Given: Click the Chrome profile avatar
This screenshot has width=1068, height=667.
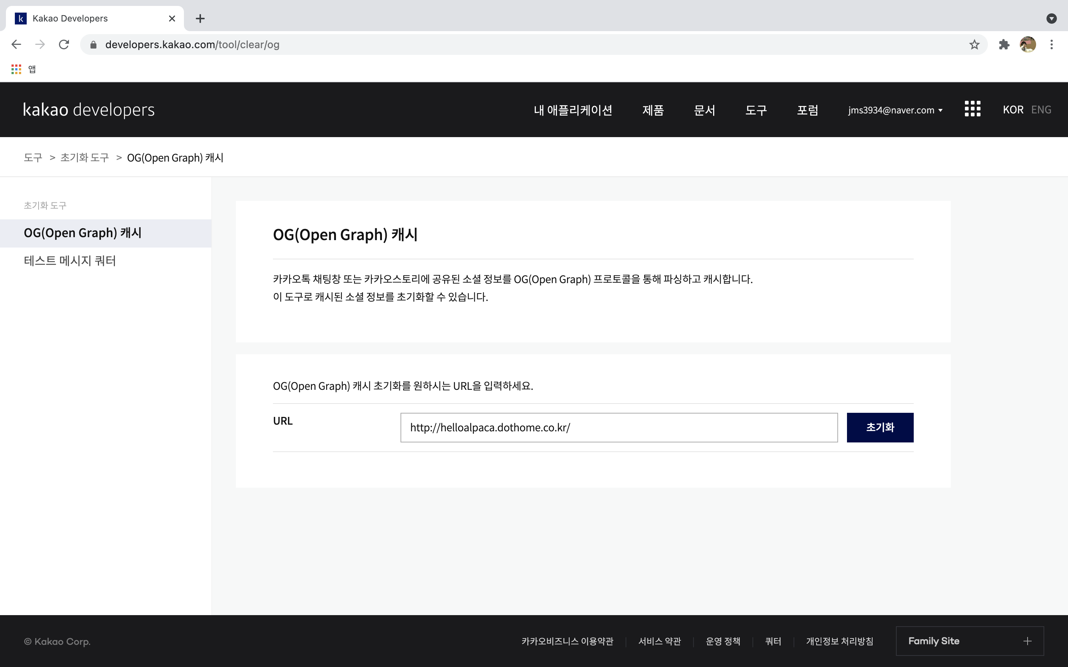Looking at the screenshot, I should 1028,44.
